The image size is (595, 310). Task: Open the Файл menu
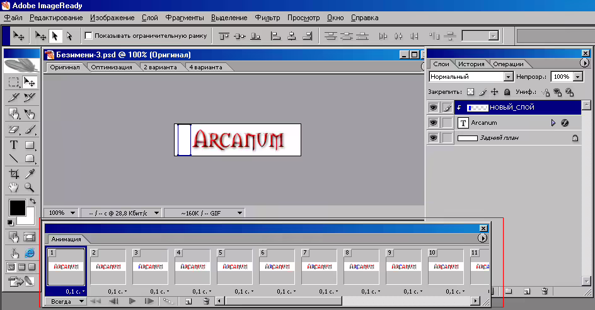coord(13,18)
